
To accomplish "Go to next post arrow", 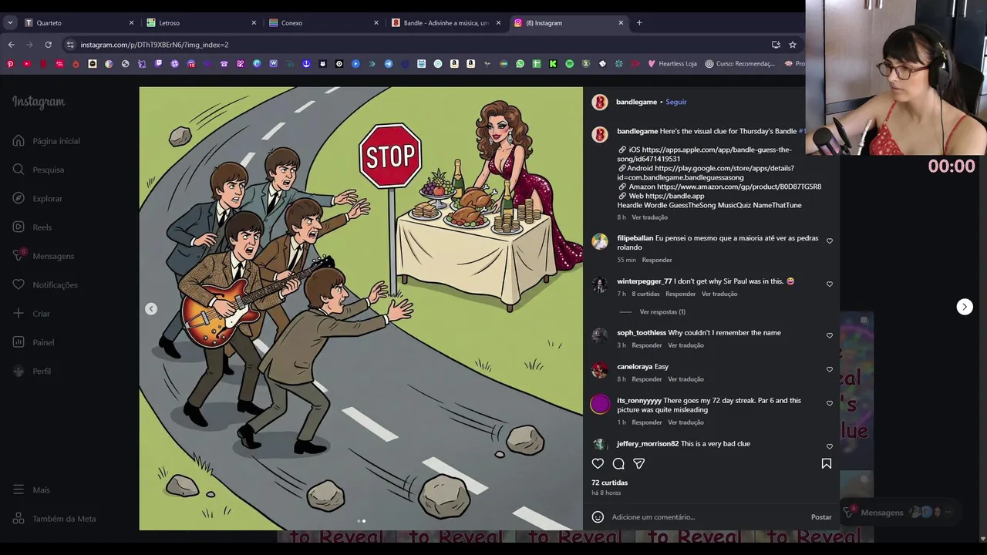I will coord(965,307).
